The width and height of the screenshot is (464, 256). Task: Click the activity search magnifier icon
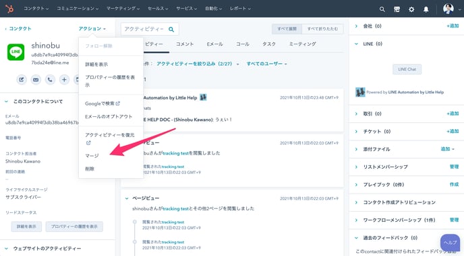point(171,29)
